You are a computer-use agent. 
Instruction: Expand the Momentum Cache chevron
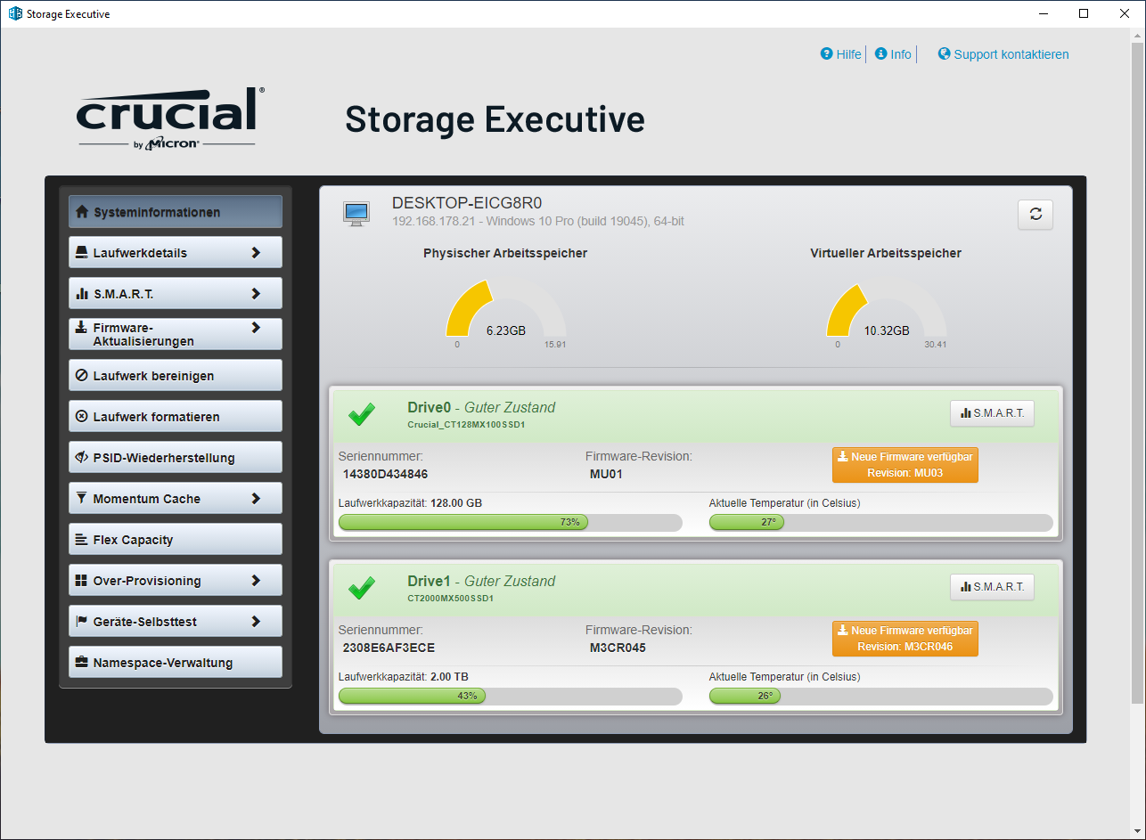click(256, 498)
